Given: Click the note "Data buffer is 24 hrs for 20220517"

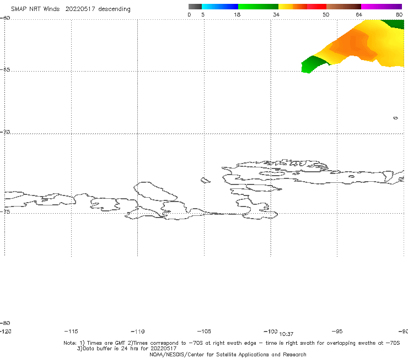Looking at the screenshot, I should point(127,349).
